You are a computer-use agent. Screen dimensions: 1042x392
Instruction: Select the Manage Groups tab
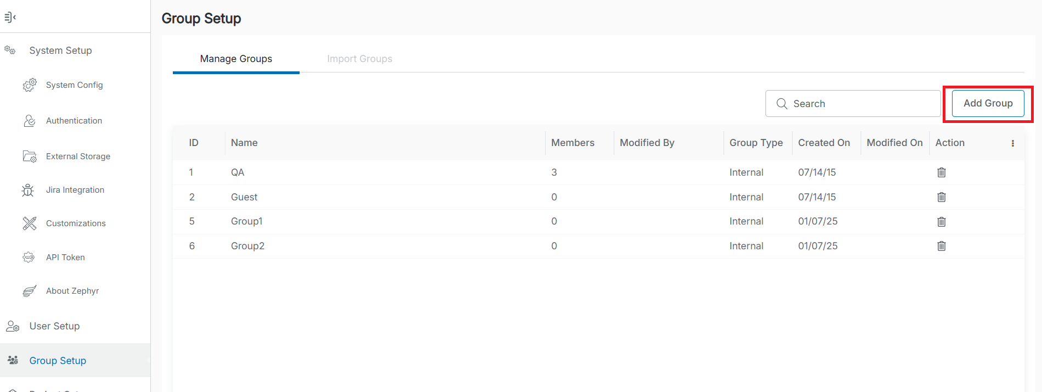click(x=236, y=59)
